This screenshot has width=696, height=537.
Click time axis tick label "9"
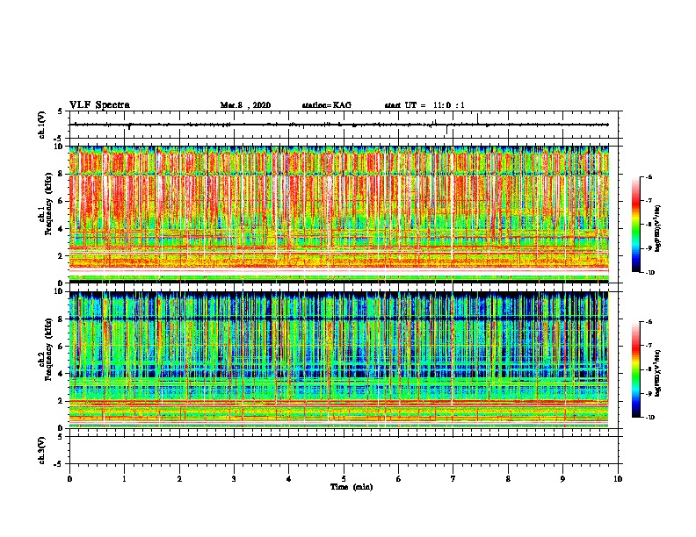point(562,479)
